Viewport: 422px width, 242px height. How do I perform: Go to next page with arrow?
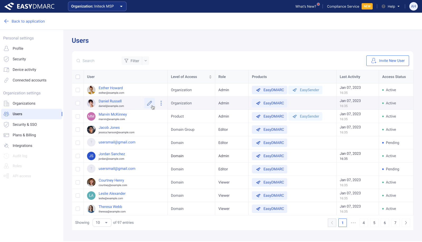click(x=406, y=223)
